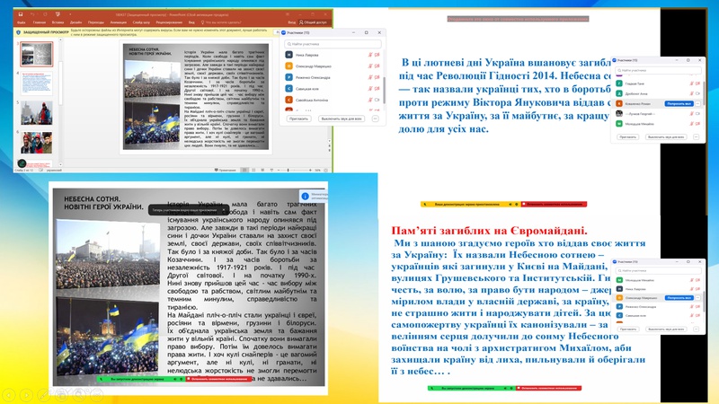Click the pen tool in slideshow controls
This screenshot has height=404, width=719.
coord(43,394)
